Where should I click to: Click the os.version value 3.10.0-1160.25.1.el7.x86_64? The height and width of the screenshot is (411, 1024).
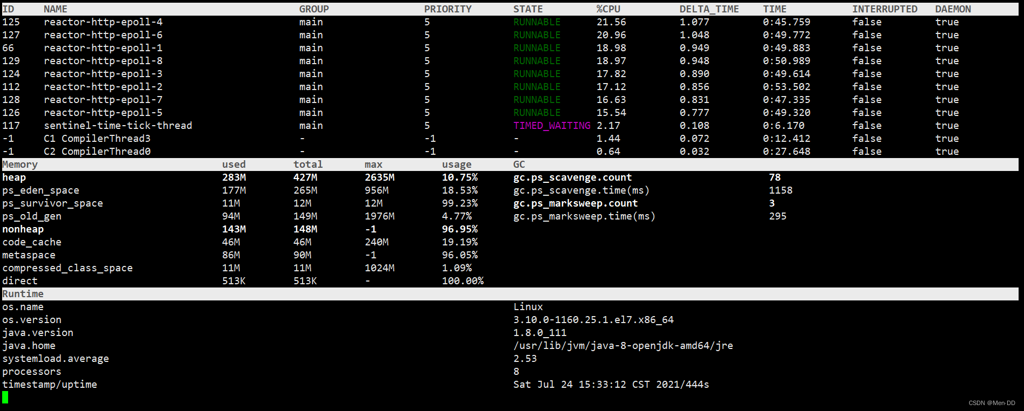point(593,320)
